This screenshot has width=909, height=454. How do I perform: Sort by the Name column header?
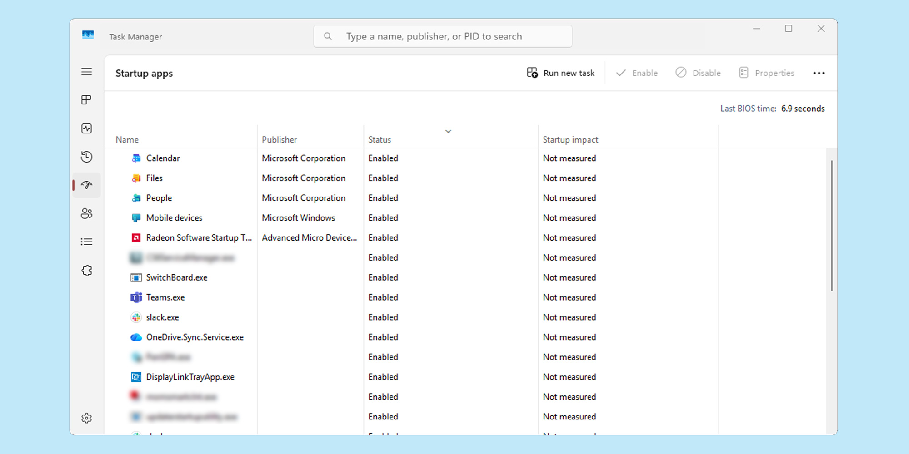[127, 140]
